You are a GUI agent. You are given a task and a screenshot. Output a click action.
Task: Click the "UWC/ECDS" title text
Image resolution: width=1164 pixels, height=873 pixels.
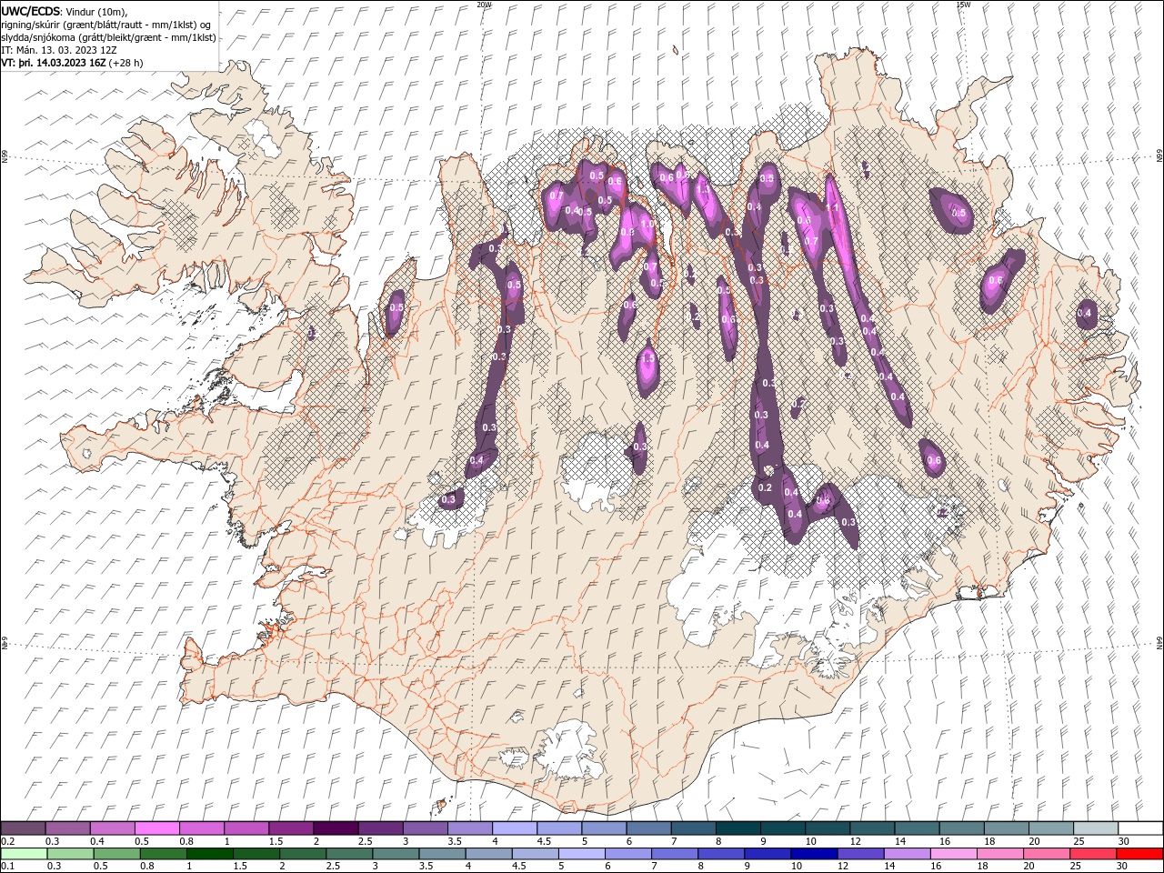pyautogui.click(x=30, y=10)
